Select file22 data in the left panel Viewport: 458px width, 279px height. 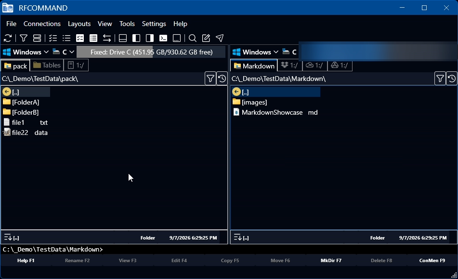point(26,133)
